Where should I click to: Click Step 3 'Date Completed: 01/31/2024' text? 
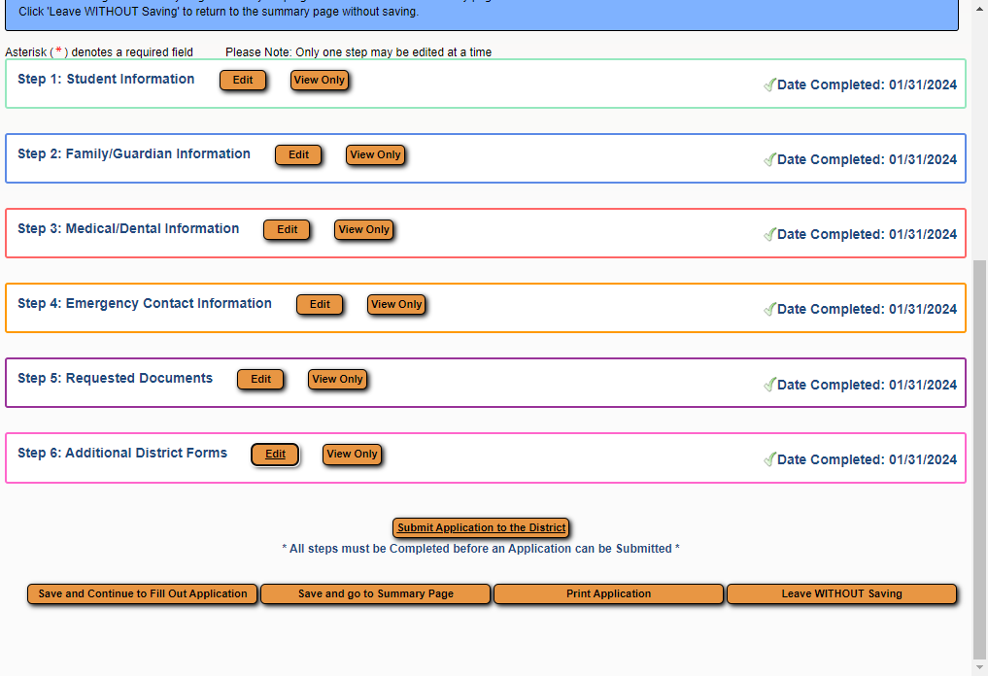click(867, 234)
